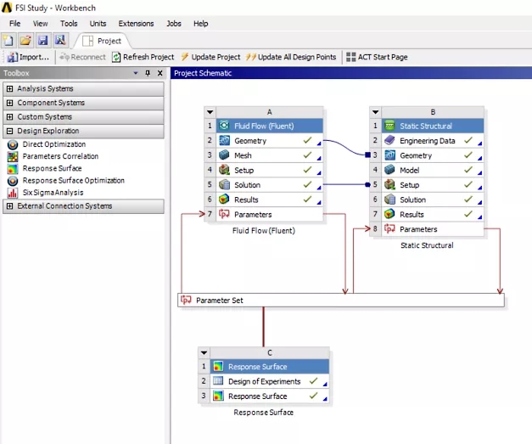Image resolution: width=532 pixels, height=444 pixels.
Task: Select the Mesh cell in system A
Action: (269, 155)
